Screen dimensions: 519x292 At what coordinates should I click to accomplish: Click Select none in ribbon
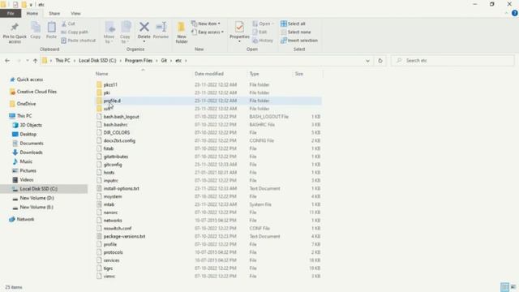(x=295, y=32)
